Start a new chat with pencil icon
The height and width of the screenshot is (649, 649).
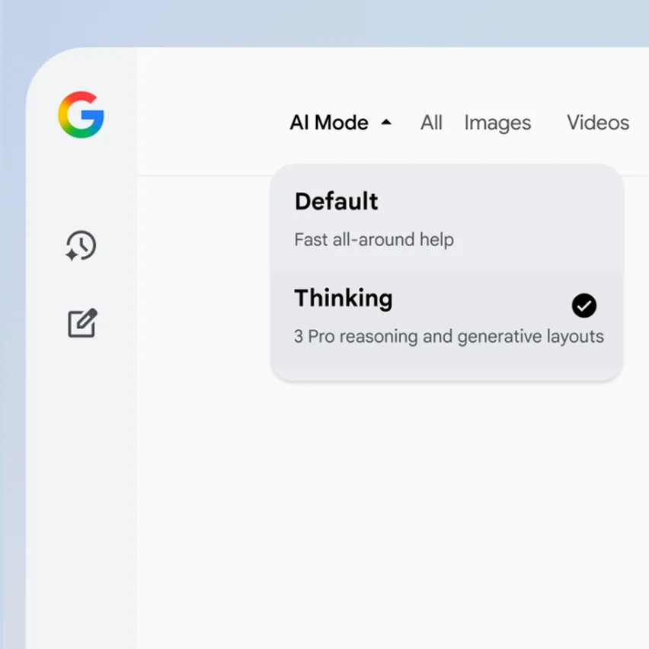[x=82, y=323]
